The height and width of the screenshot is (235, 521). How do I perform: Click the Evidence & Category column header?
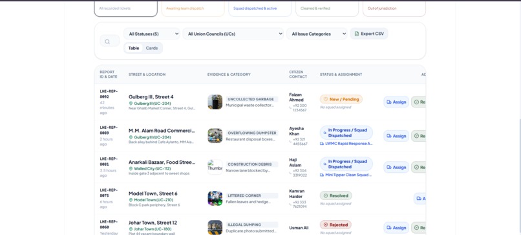pos(229,74)
